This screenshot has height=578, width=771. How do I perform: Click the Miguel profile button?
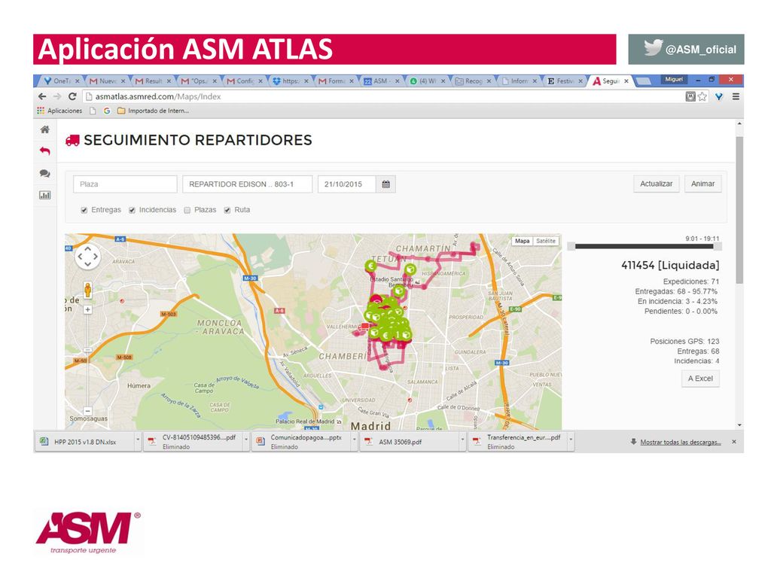[x=674, y=80]
